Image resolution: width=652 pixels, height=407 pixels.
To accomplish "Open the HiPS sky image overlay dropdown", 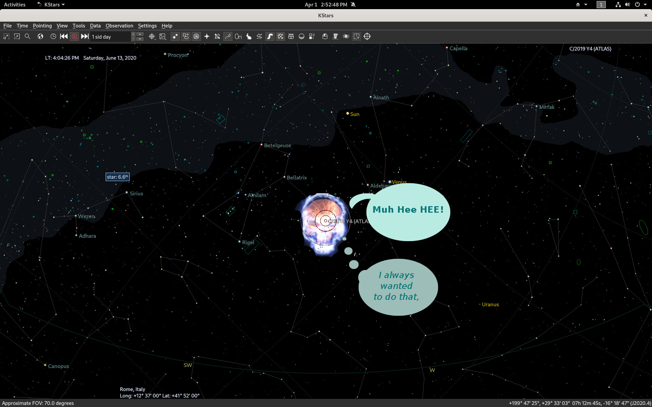I will click(x=163, y=36).
